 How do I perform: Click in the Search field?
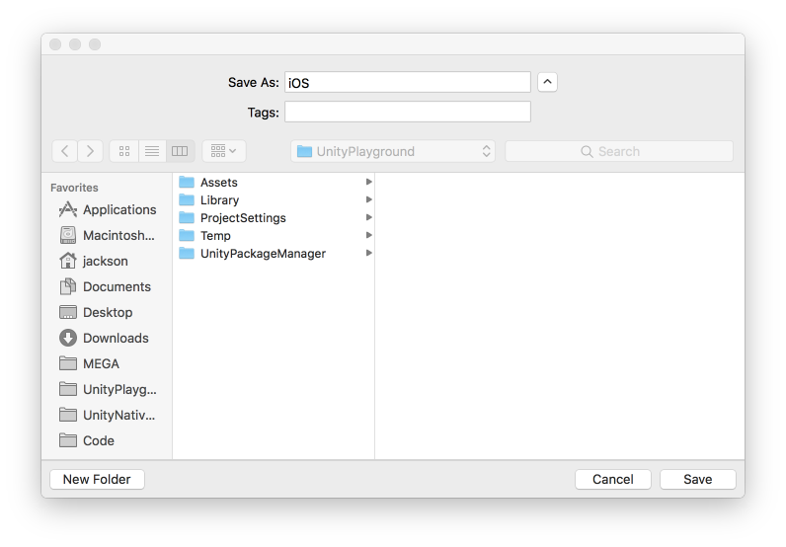click(x=619, y=151)
